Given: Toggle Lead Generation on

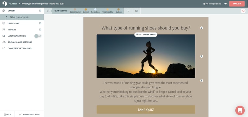Looking at the screenshot, I should [38, 36].
